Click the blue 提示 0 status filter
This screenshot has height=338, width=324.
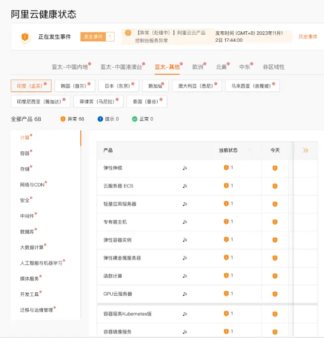pyautogui.click(x=108, y=119)
